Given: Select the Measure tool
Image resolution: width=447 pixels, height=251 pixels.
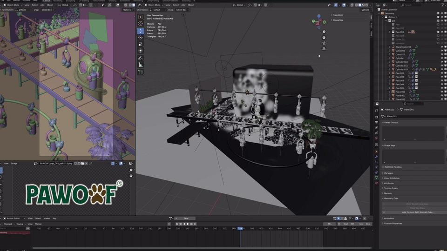Looking at the screenshot, I should [x=141, y=65].
